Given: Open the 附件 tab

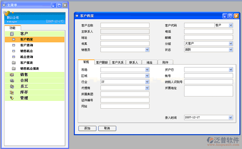Looking at the screenshot, I should (x=165, y=62).
